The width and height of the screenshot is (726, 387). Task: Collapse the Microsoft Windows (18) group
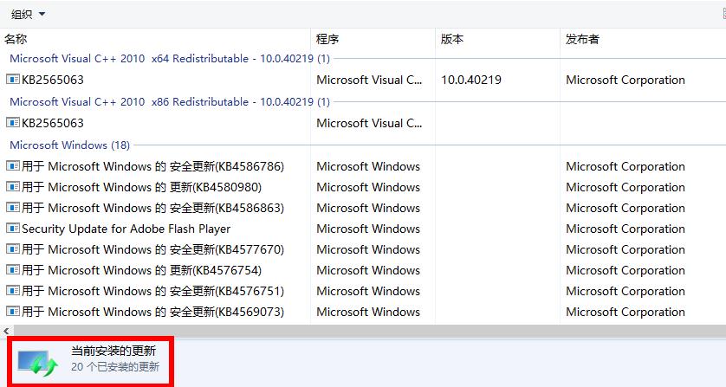tap(69, 145)
